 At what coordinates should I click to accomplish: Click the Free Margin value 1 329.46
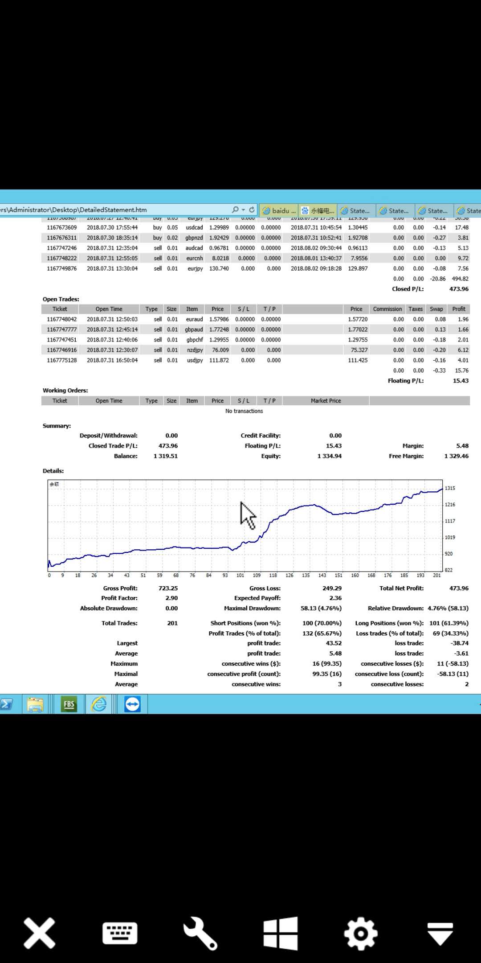[457, 456]
